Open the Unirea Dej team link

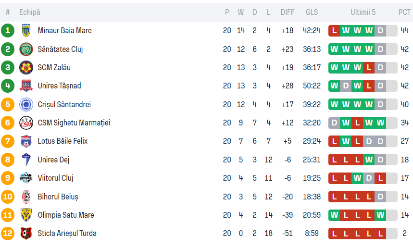tap(53, 160)
